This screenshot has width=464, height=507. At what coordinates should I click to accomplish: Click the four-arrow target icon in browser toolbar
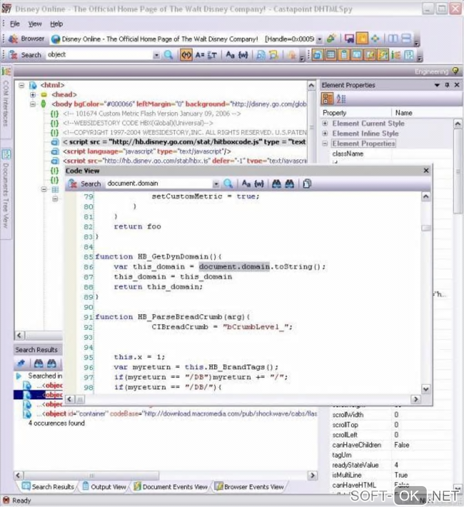click(x=375, y=39)
